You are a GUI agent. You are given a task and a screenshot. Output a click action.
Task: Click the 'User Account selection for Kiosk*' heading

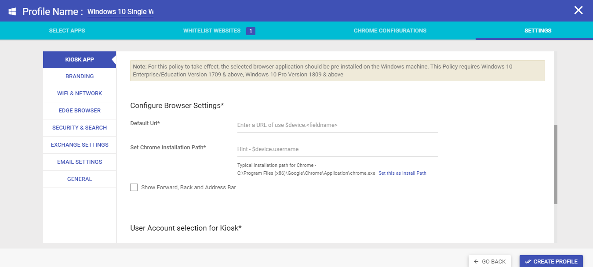(x=186, y=228)
